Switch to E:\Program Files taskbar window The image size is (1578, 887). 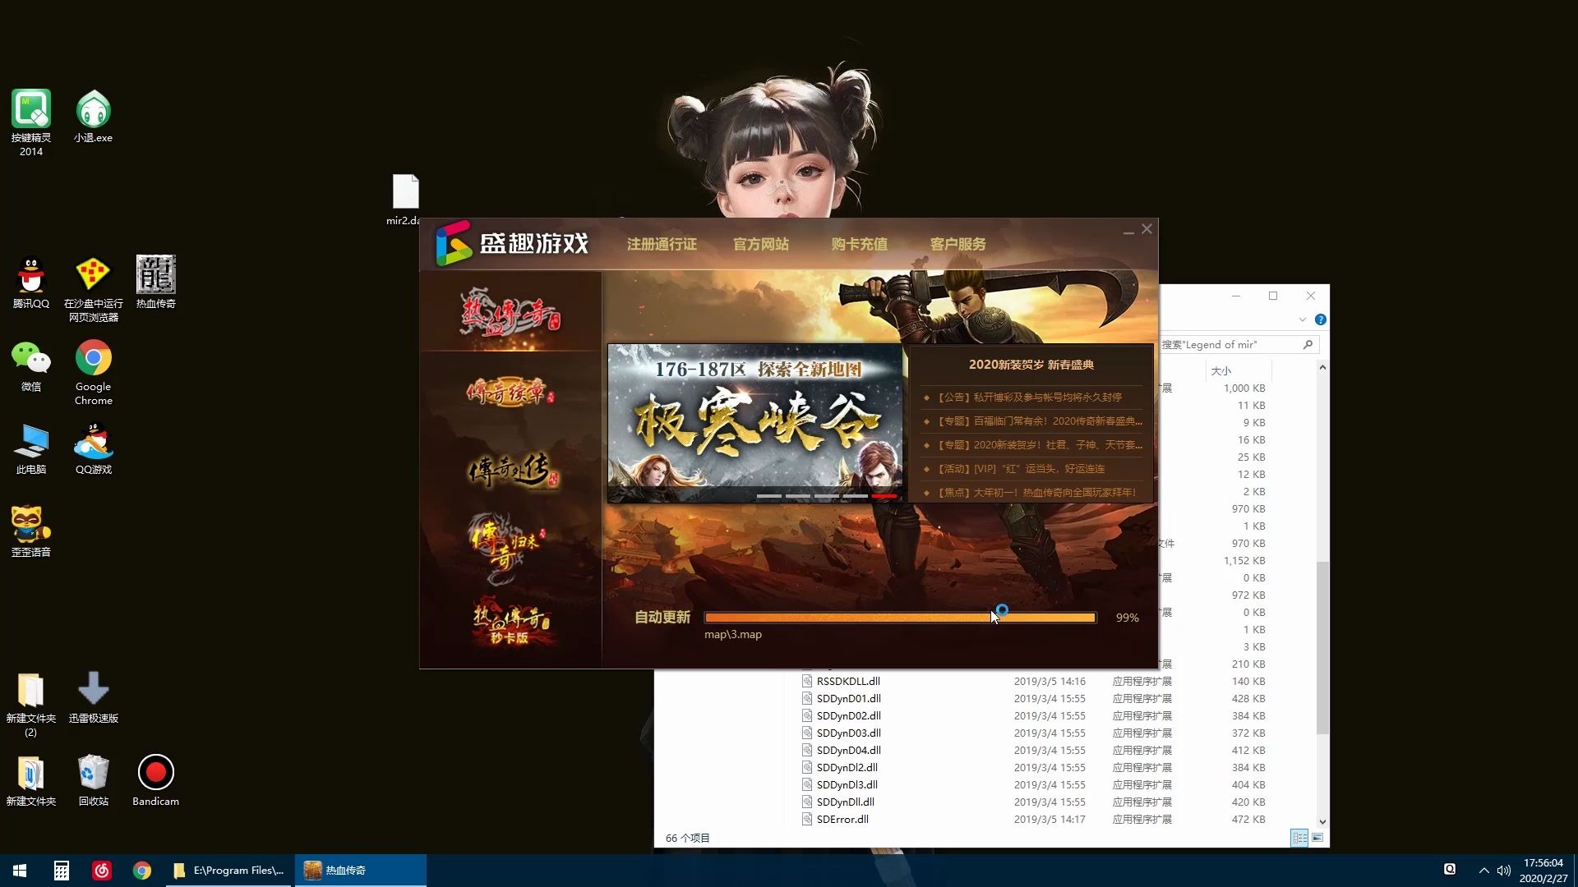pyautogui.click(x=229, y=870)
